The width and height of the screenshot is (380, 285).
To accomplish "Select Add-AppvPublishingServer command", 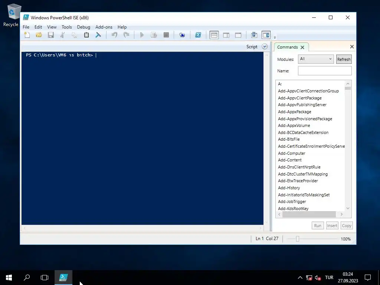I will tap(302, 105).
